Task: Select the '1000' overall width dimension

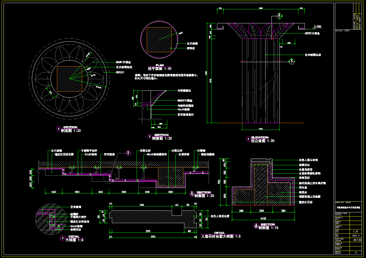Action: (263, 218)
